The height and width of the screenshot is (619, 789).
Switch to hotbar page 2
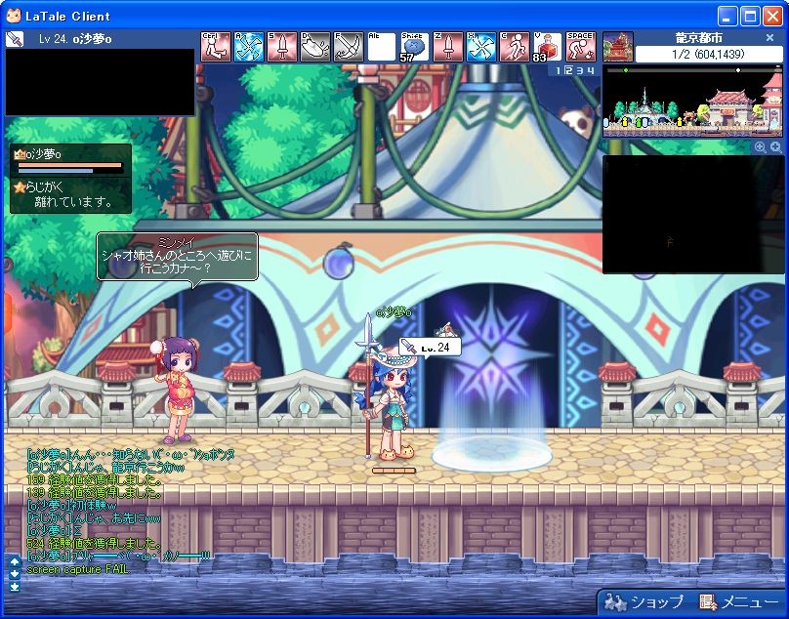point(568,70)
